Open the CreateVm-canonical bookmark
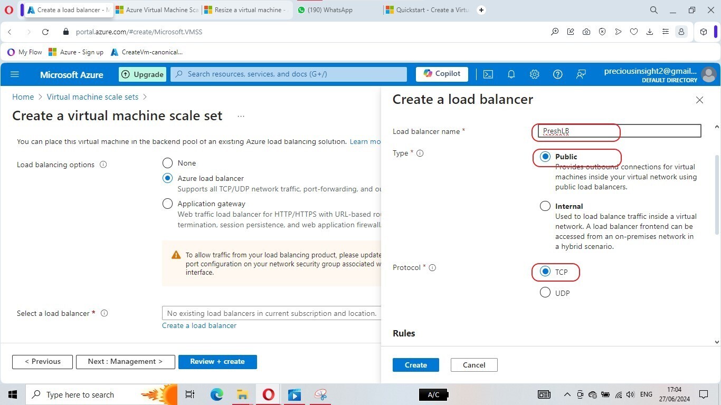The width and height of the screenshot is (721, 405). click(x=147, y=52)
